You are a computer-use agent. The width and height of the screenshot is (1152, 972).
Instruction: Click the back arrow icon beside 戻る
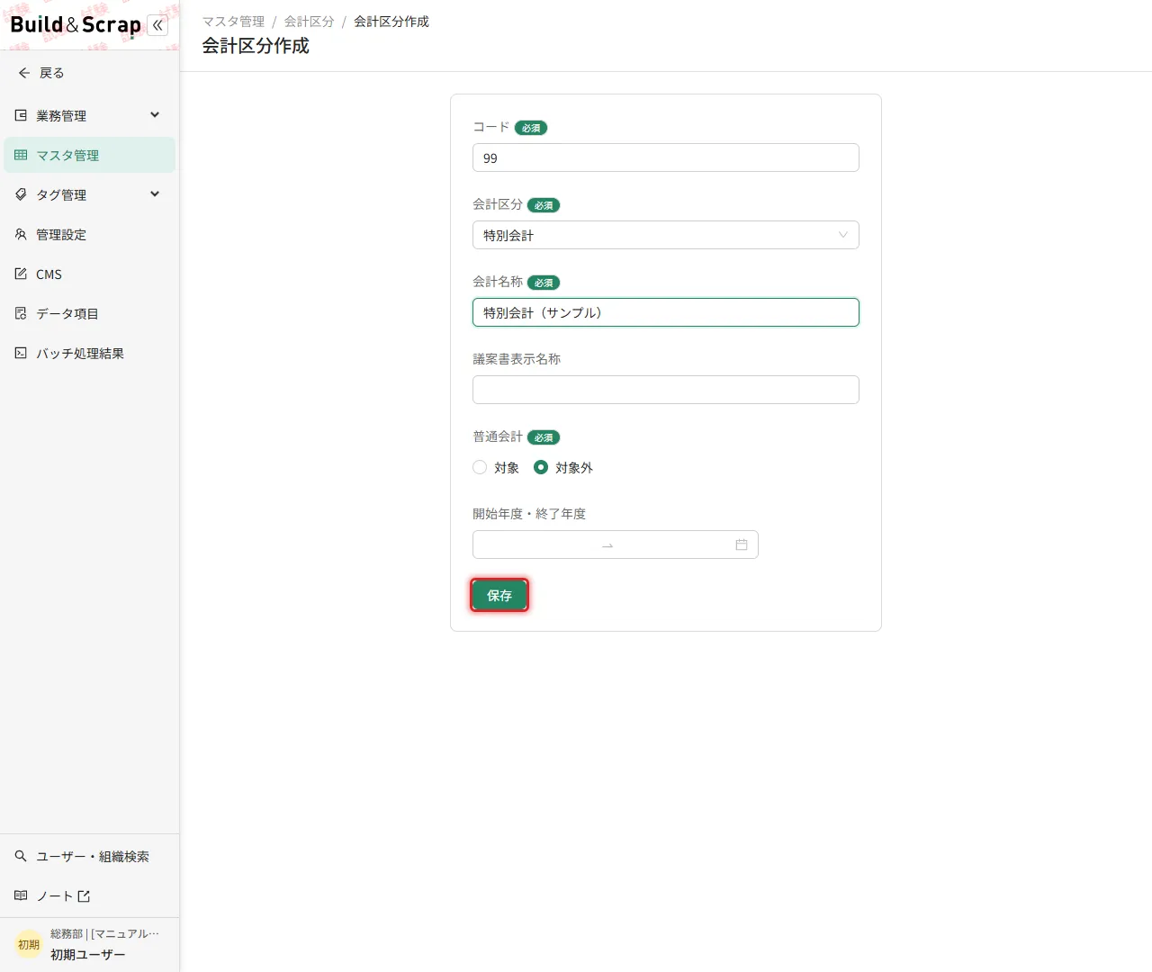(x=24, y=73)
